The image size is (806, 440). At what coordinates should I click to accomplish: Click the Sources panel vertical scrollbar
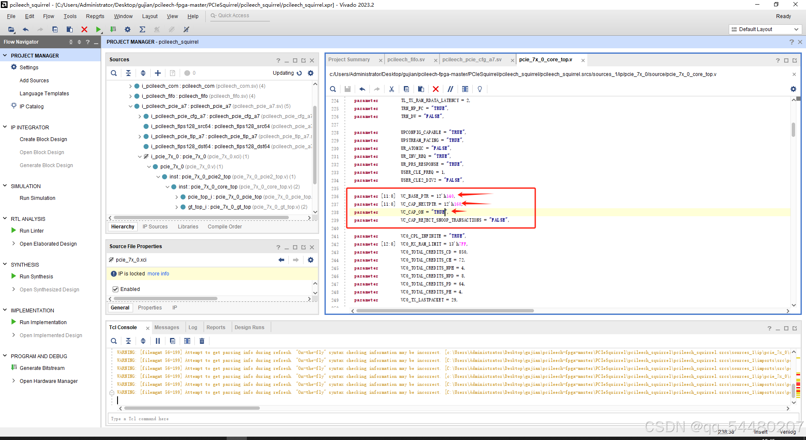315,145
